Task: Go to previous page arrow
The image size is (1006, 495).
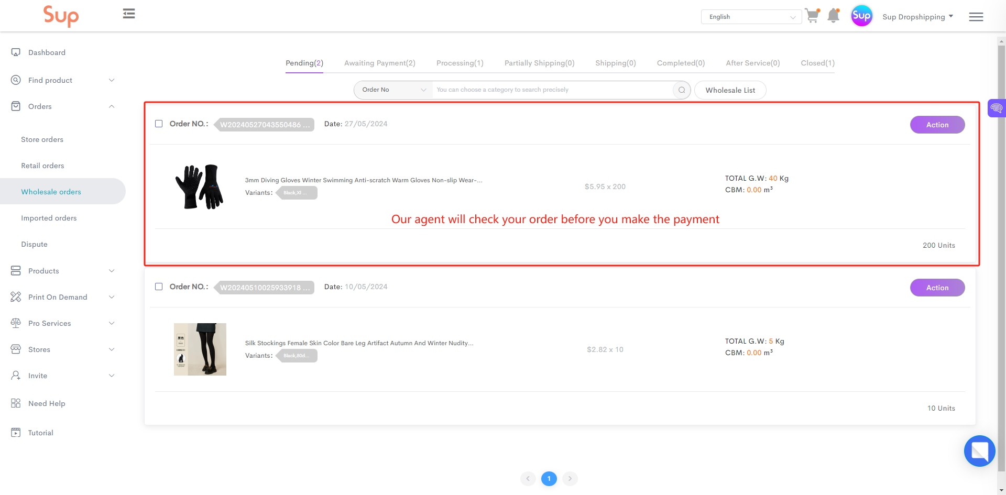Action: click(528, 478)
